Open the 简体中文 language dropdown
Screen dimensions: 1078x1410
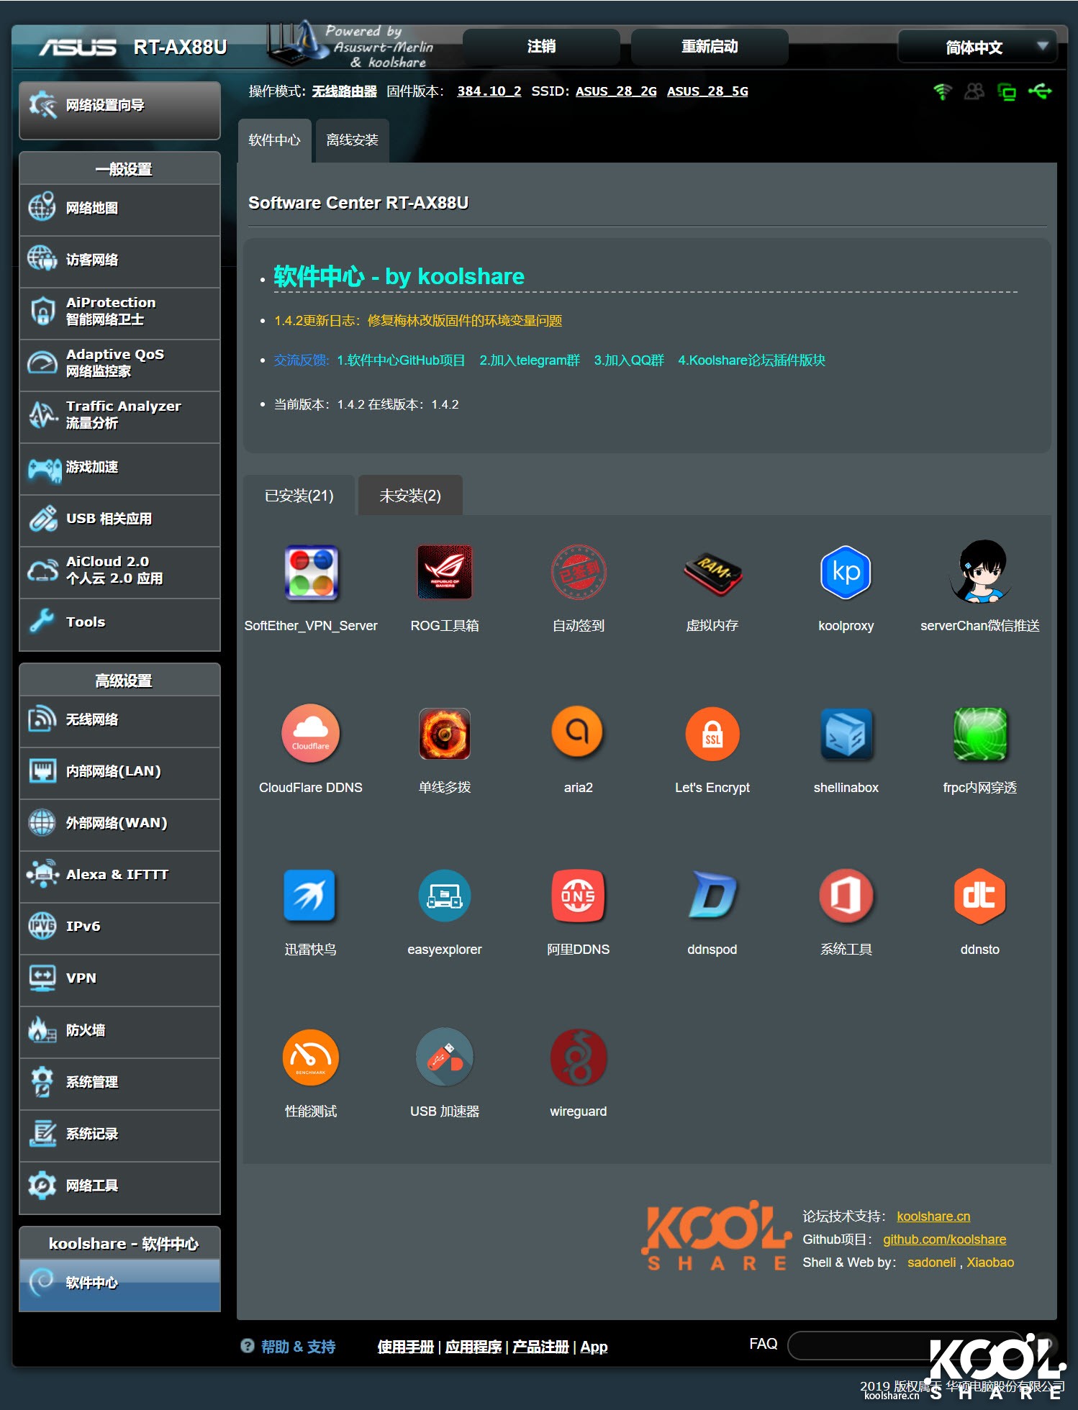pos(977,47)
